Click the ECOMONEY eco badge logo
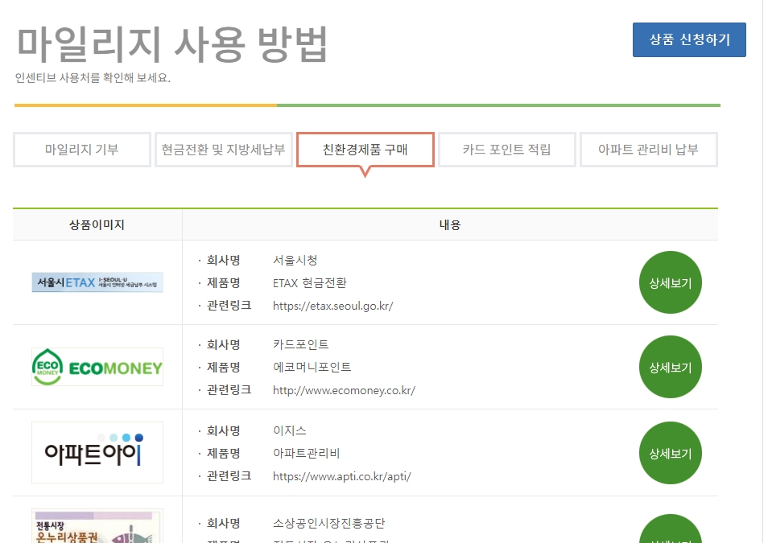The image size is (768, 543). (97, 366)
